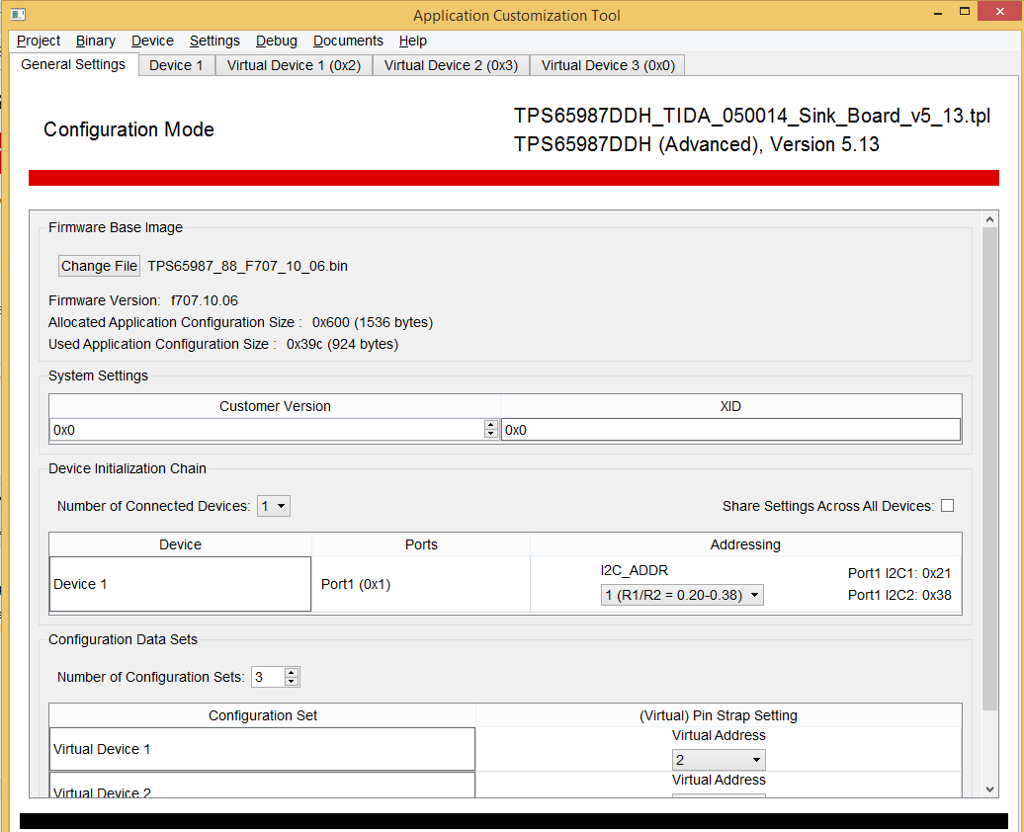This screenshot has height=832, width=1024.
Task: Decrement Number of Configuration Sets
Action: [292, 681]
